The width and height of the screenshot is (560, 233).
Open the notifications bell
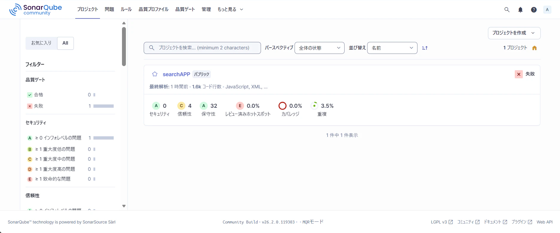(520, 10)
